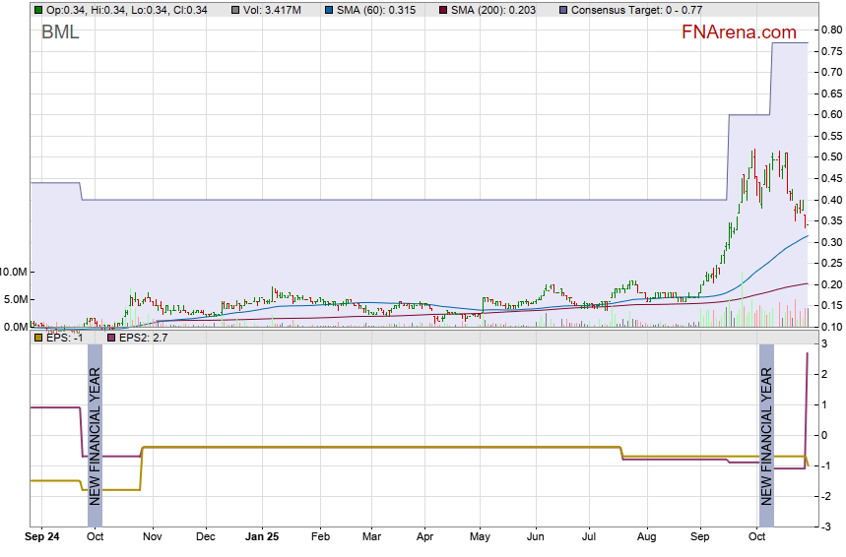Click the Sep 24 date axis label
Image resolution: width=846 pixels, height=557 pixels.
(x=42, y=538)
